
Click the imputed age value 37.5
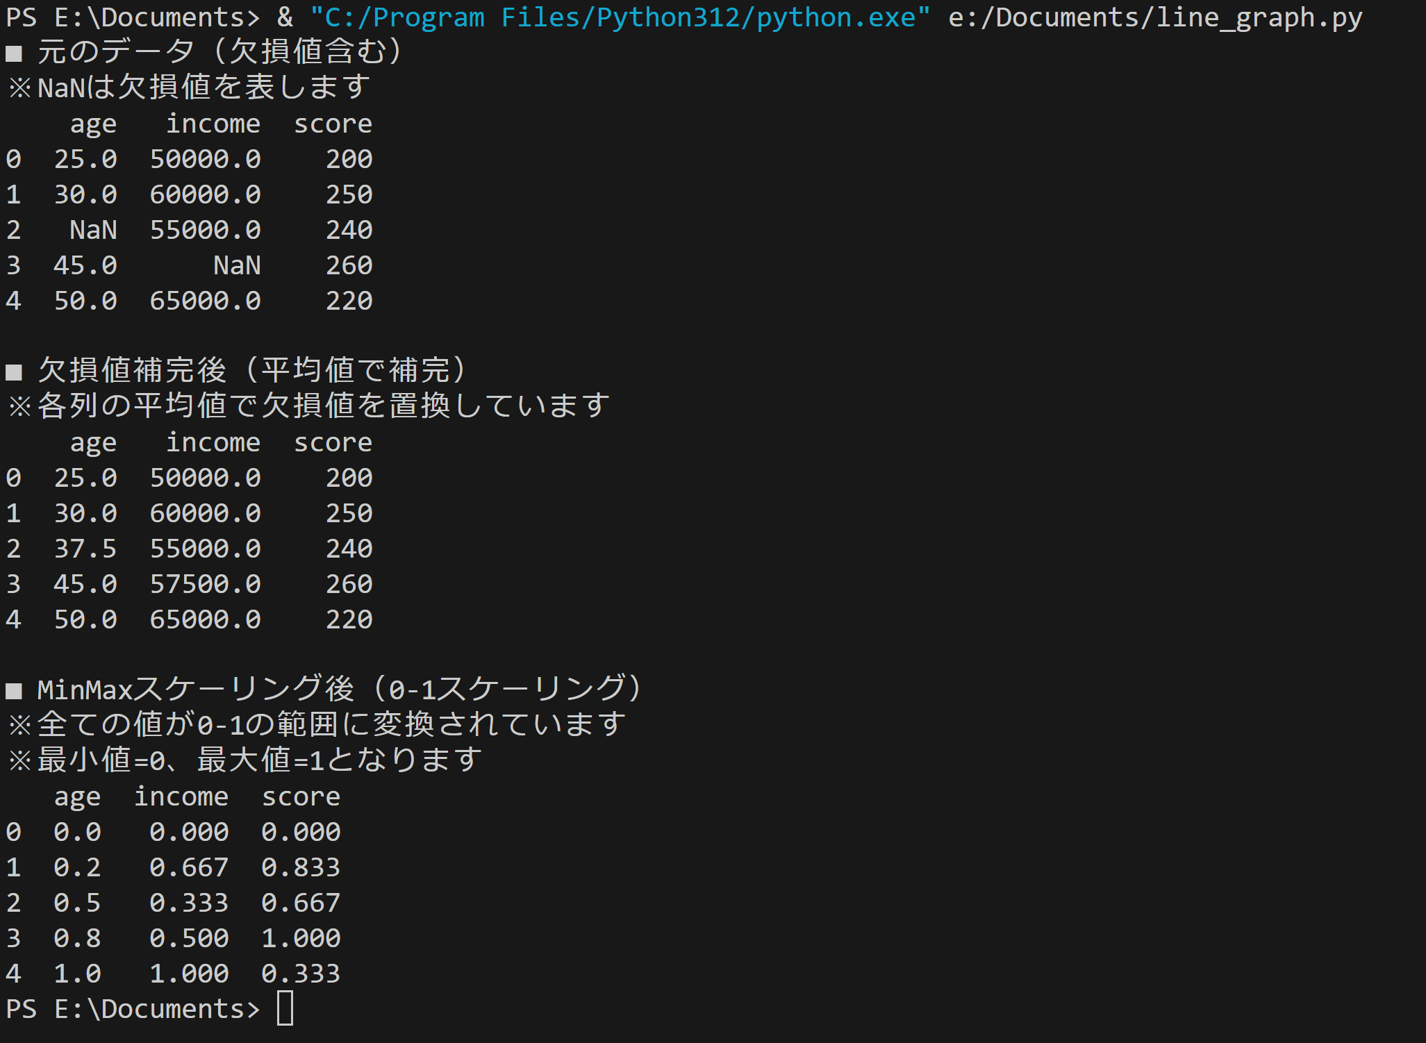(85, 549)
